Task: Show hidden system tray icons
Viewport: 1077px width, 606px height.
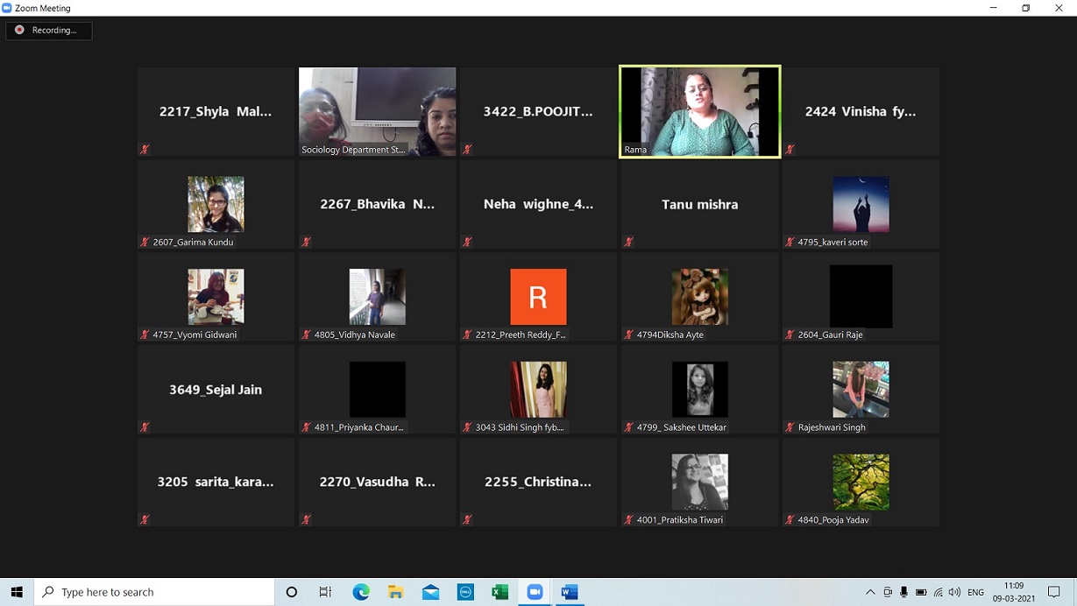Action: (x=870, y=592)
